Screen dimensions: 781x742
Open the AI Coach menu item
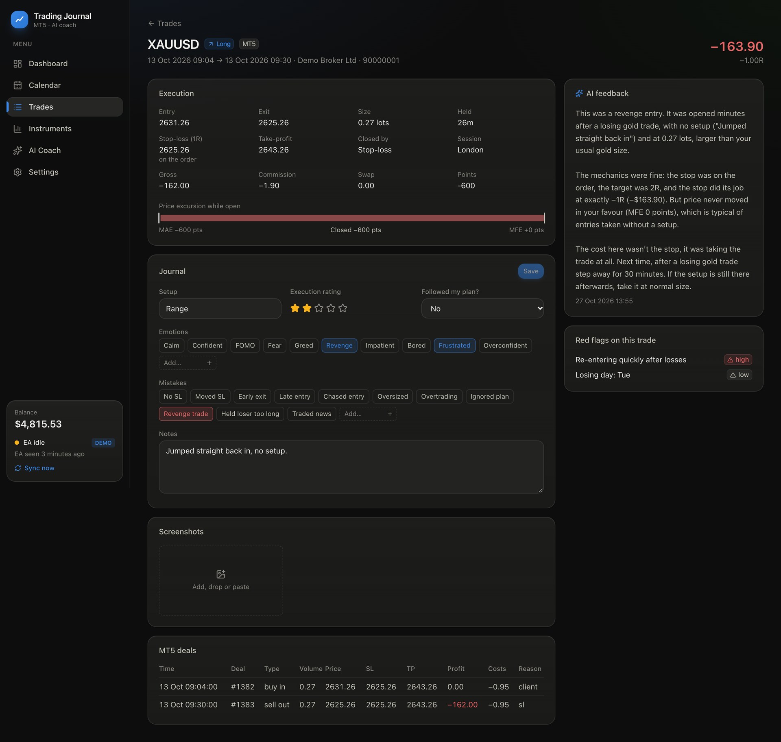(65, 150)
